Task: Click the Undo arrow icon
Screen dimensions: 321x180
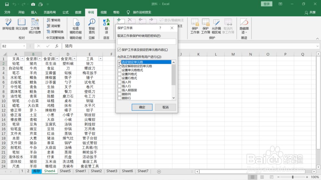Action: click(14, 4)
